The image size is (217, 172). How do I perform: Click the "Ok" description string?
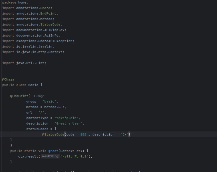[124, 134]
